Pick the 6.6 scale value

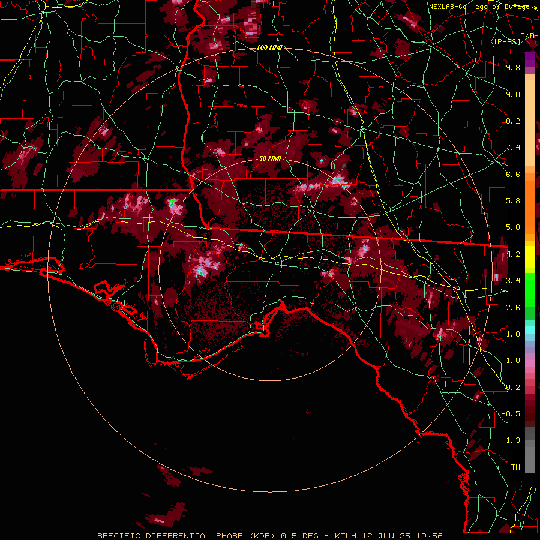(x=513, y=174)
